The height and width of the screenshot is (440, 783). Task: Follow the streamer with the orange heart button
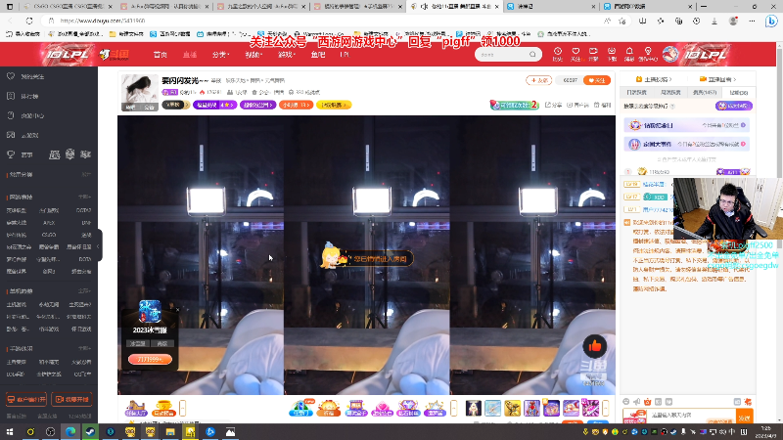click(x=597, y=80)
